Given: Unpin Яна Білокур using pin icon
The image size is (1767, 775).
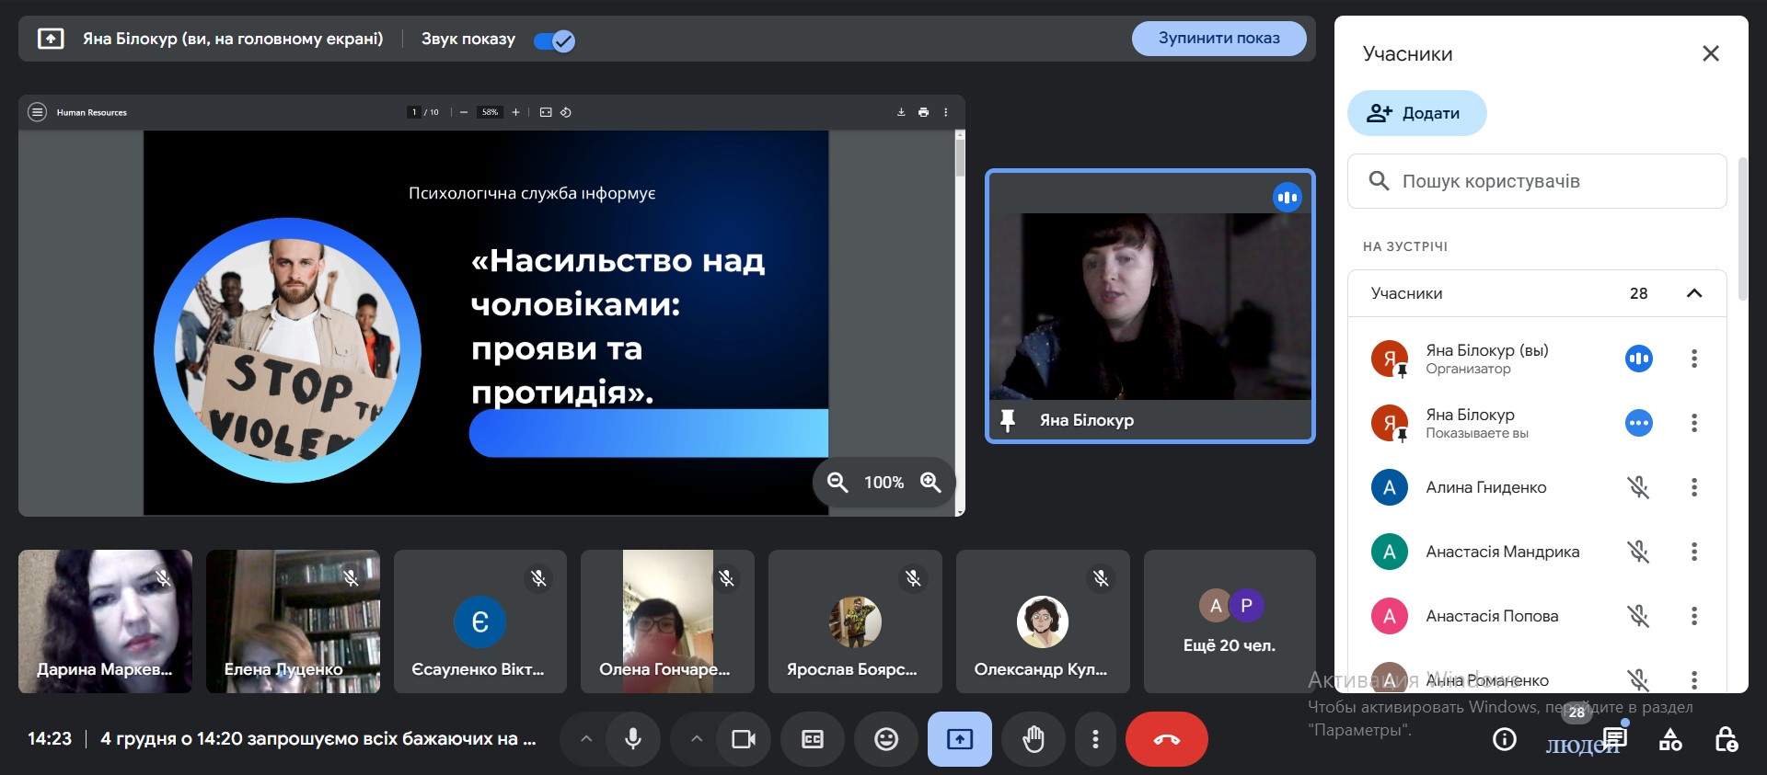Looking at the screenshot, I should [x=1008, y=420].
